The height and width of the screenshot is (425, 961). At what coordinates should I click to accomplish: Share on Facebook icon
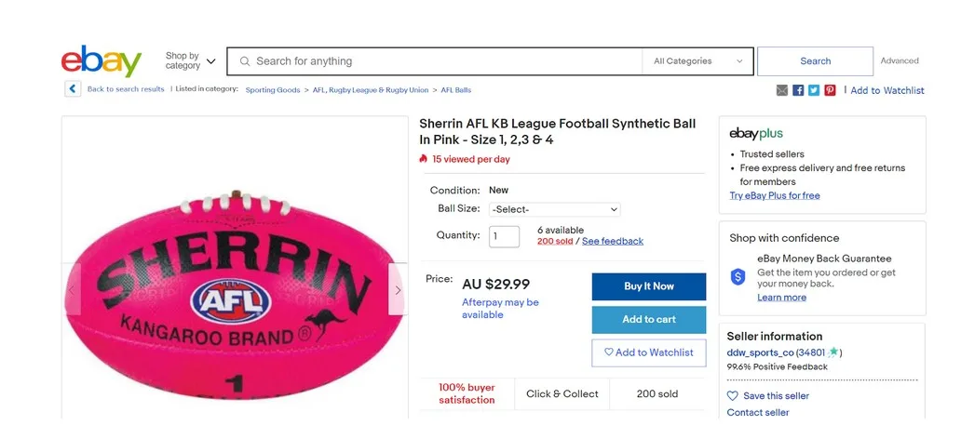798,90
